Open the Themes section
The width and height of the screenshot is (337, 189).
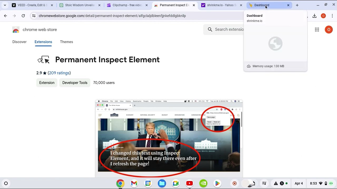66,42
